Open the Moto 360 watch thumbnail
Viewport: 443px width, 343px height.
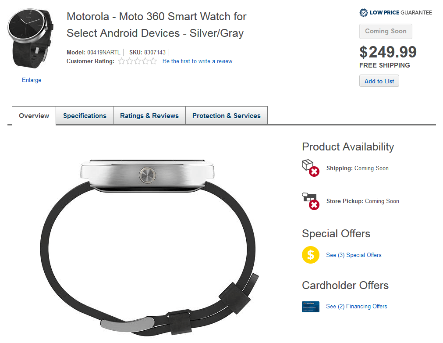tap(31, 39)
